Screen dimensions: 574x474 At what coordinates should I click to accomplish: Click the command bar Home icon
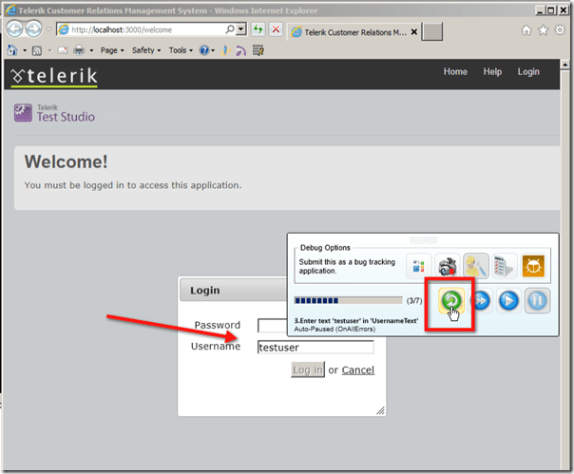point(12,50)
